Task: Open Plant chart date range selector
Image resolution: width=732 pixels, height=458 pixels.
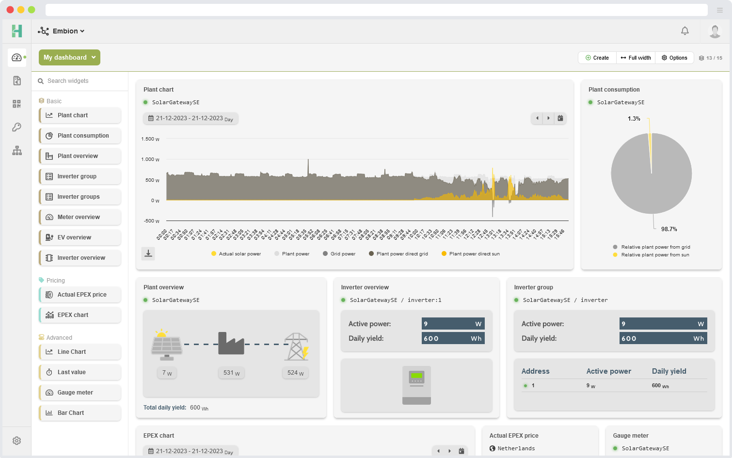Action: pyautogui.click(x=191, y=118)
